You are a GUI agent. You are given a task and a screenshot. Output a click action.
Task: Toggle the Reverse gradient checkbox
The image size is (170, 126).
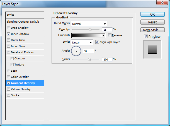[110, 35]
